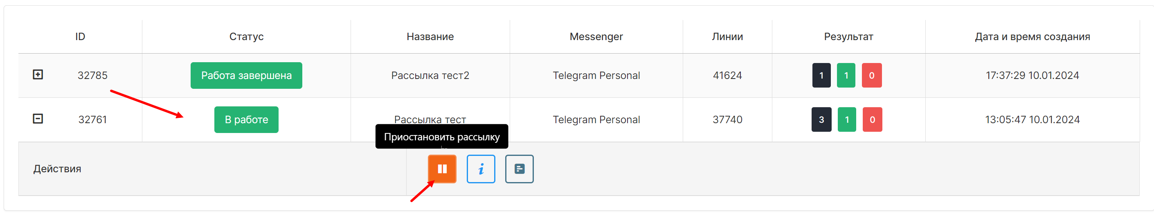Click the 'Работа завершена' status badge

(x=246, y=75)
